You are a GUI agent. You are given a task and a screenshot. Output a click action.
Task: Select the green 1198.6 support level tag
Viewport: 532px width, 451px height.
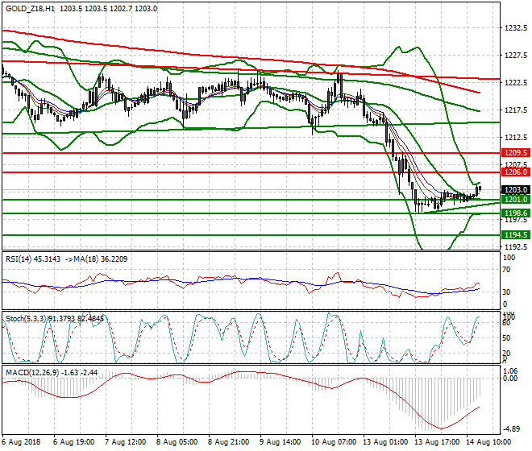(514, 213)
